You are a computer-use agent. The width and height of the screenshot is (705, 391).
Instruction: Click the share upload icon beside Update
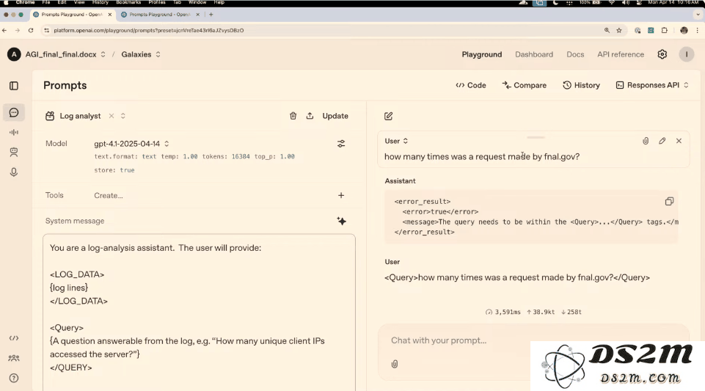pos(310,116)
